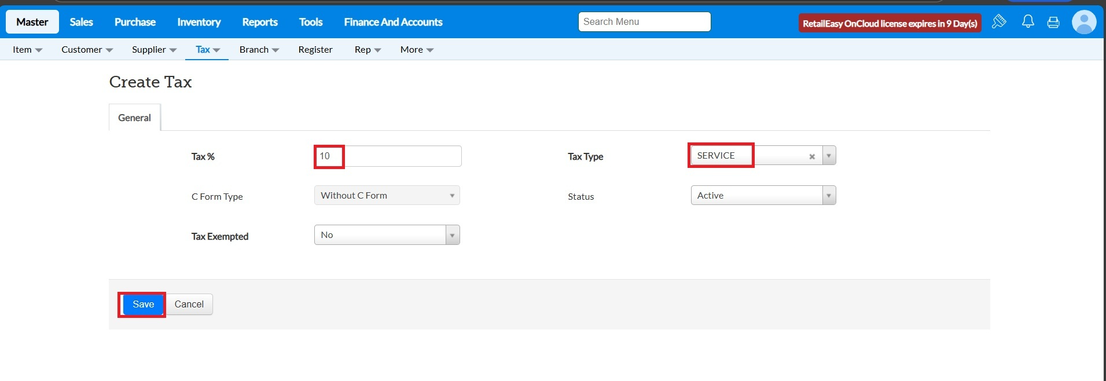Click the license expiry warning banner

pyautogui.click(x=890, y=23)
